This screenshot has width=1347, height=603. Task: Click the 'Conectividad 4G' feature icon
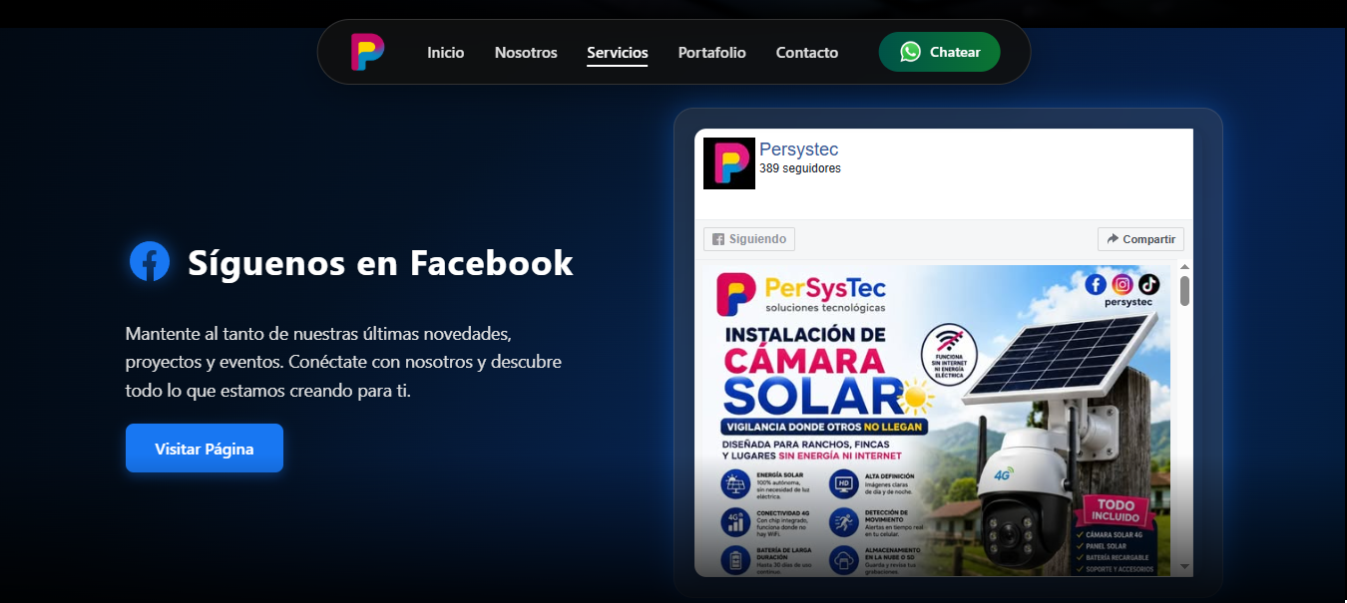click(735, 521)
